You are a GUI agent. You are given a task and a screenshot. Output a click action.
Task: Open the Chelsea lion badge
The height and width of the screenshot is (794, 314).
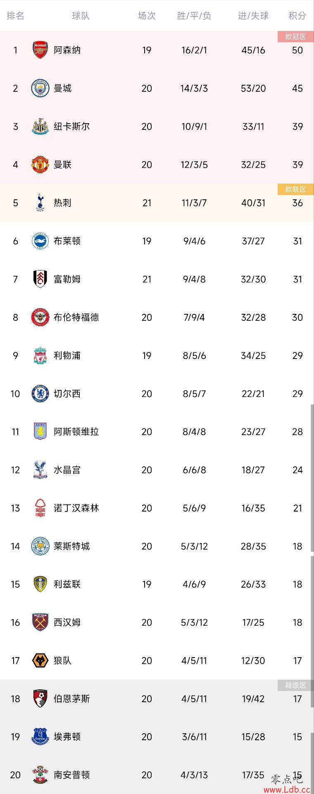click(40, 393)
